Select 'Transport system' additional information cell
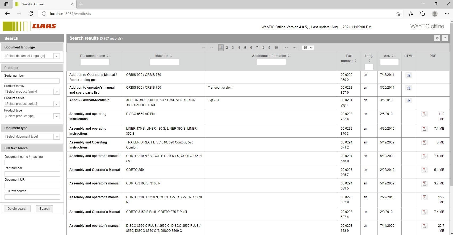This screenshot has height=235, width=453. 271,90
